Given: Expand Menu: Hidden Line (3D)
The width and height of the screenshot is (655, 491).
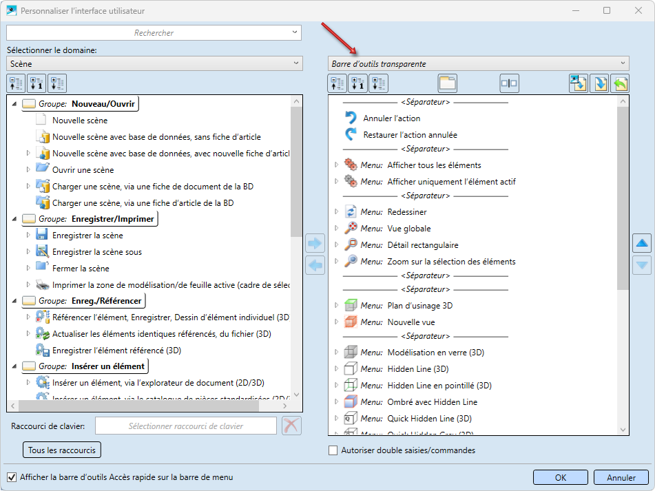Looking at the screenshot, I should coord(337,368).
